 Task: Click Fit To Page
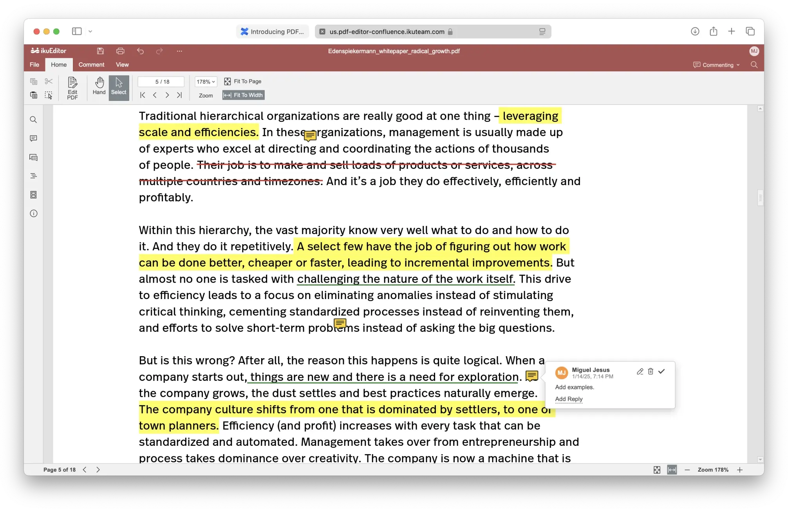coord(243,81)
